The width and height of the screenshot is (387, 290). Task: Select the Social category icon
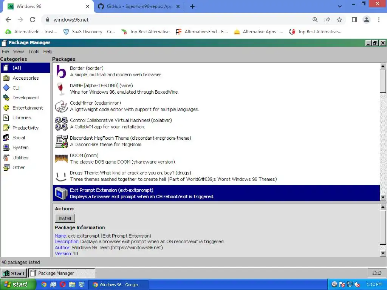(6, 137)
